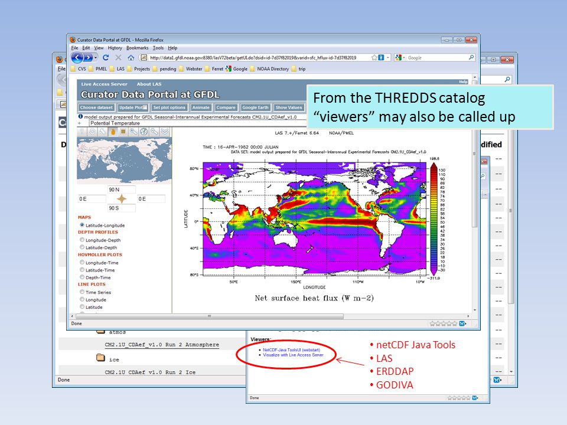Open the Tools menu
This screenshot has height=425, width=567.
tap(158, 48)
